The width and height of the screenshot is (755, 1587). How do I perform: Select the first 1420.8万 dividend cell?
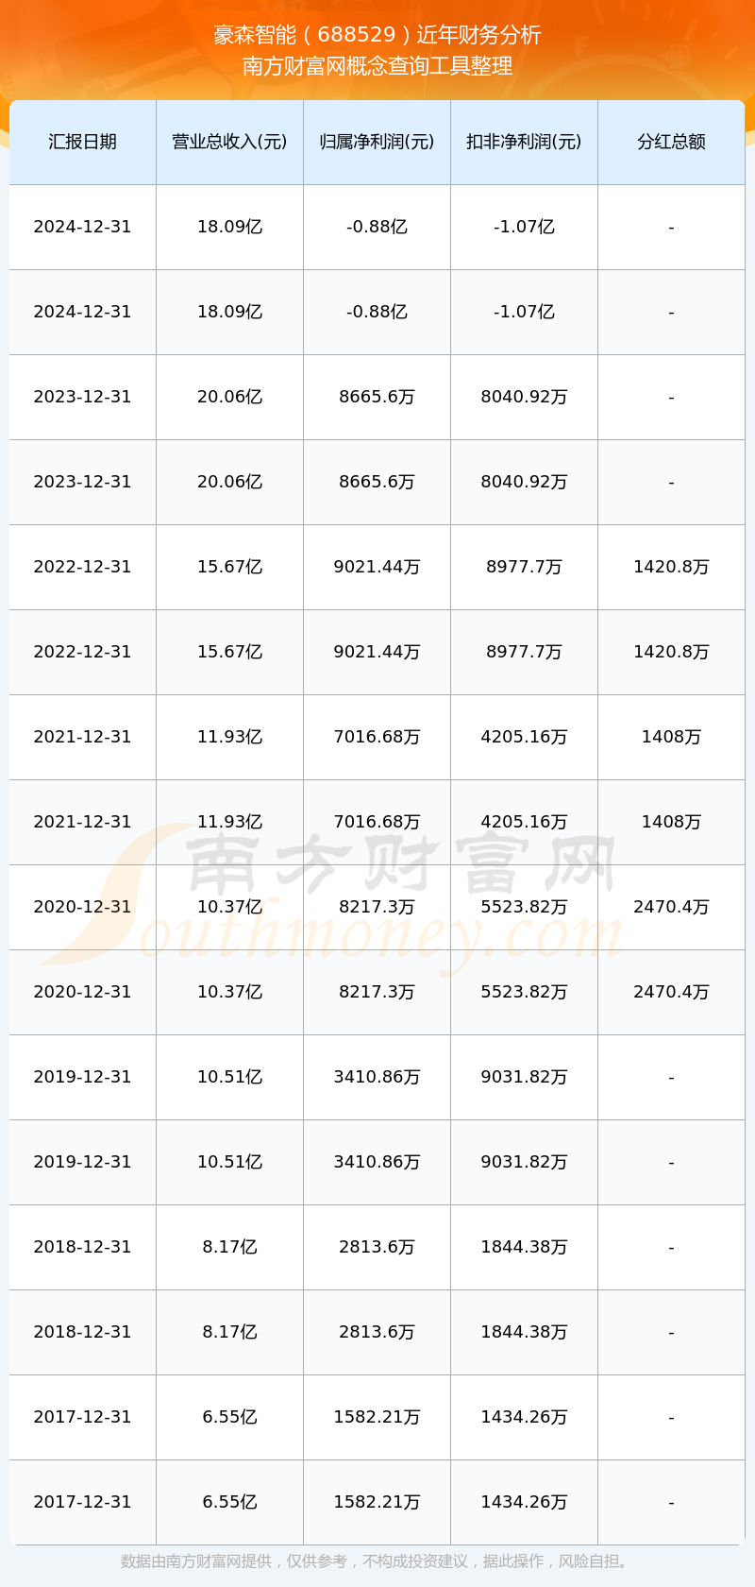pyautogui.click(x=671, y=567)
